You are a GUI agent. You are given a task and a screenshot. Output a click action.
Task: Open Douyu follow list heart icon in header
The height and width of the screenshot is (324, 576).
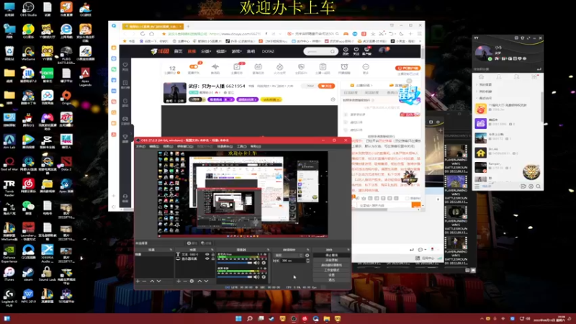pyautogui.click(x=356, y=50)
